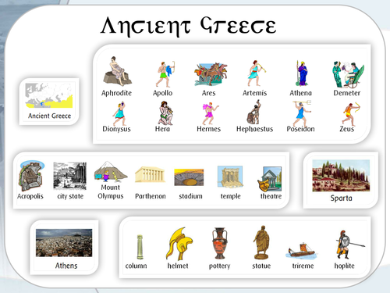Image resolution: width=390 pixels, height=293 pixels.
Task: Open the Sparta photo card
Action: click(x=341, y=180)
